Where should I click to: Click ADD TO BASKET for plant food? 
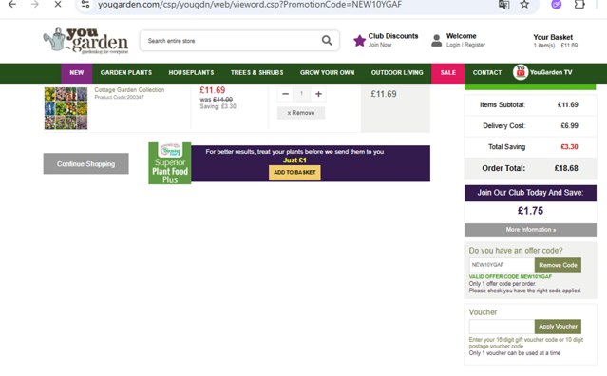coord(294,173)
